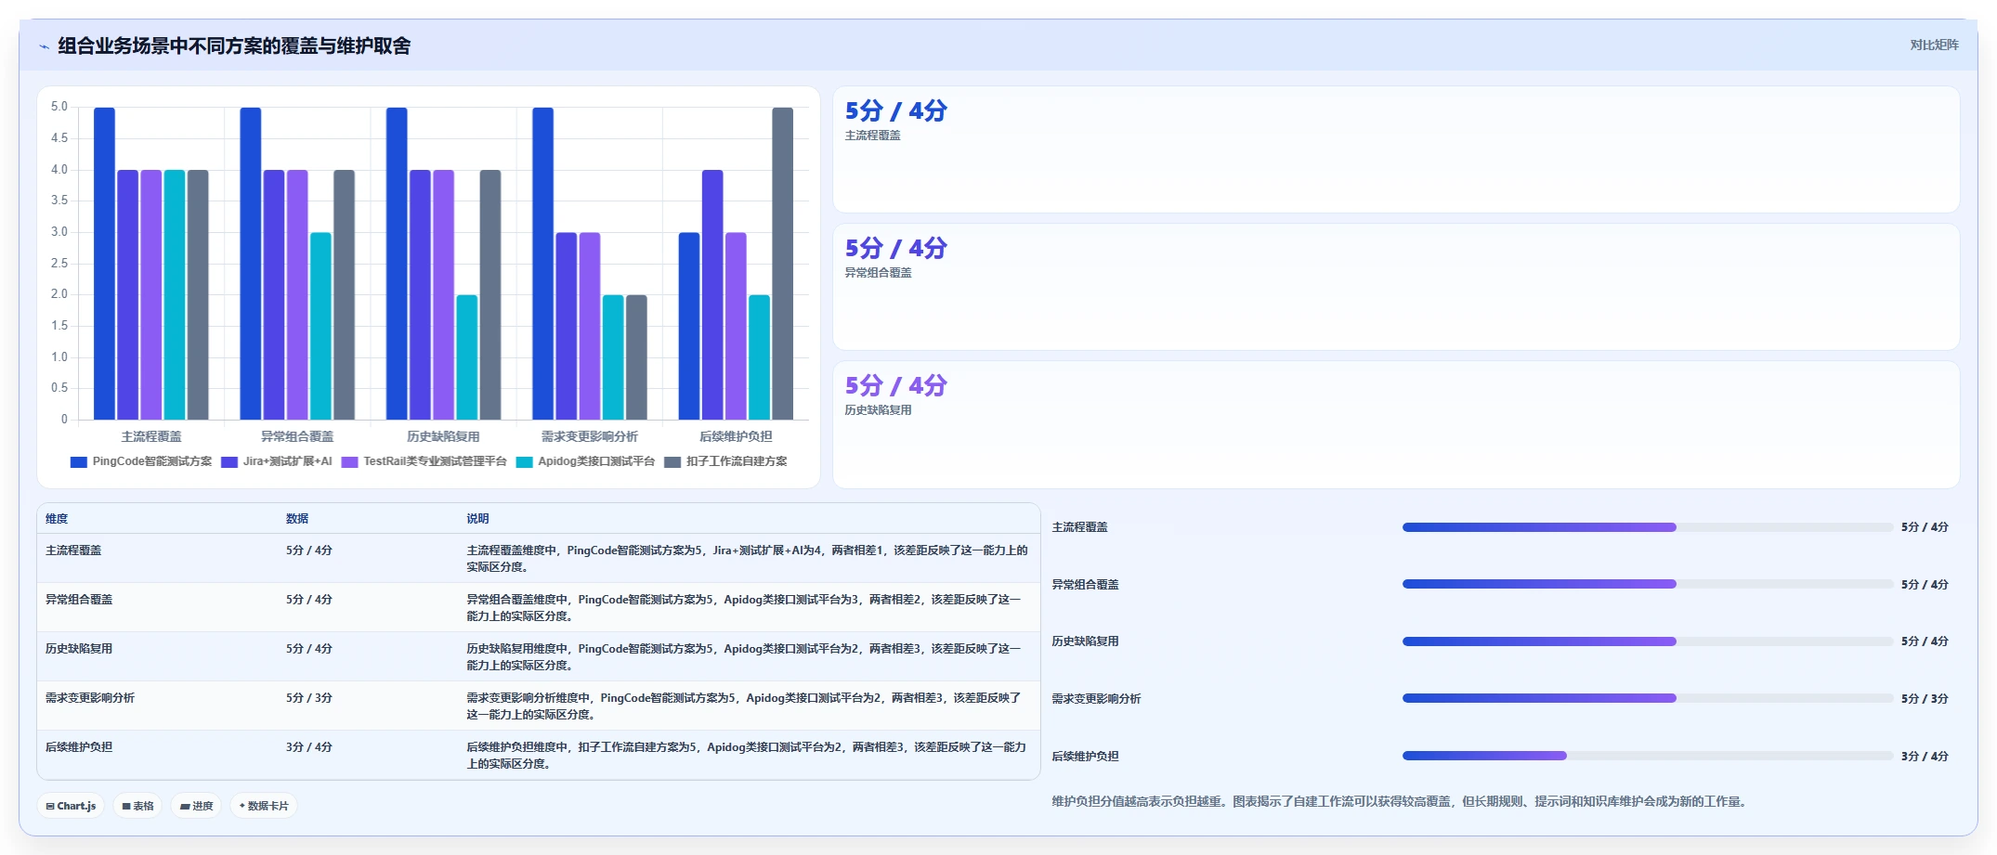Viewport: 1997px width, 855px height.
Task: Click the indigo Jira bar in 后续维护负担 group
Action: (712, 295)
